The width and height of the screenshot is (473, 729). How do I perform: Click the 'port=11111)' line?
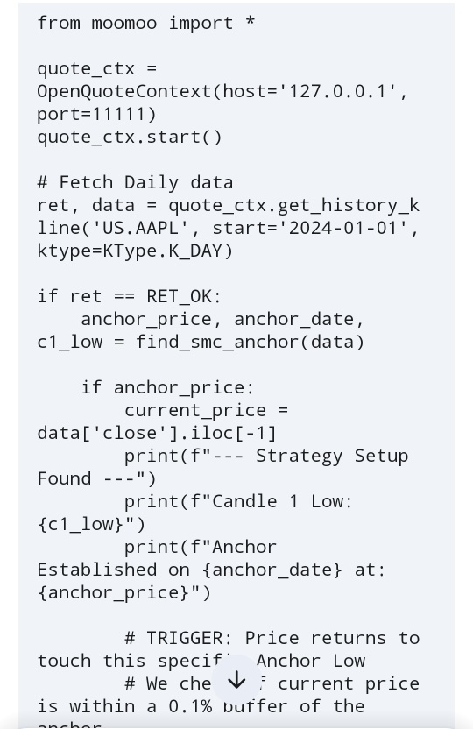pyautogui.click(x=96, y=115)
